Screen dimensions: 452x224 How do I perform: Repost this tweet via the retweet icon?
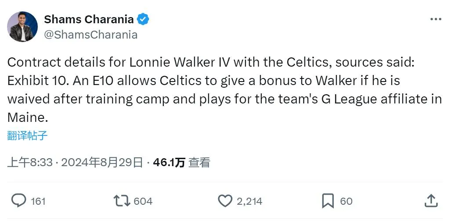point(122,201)
